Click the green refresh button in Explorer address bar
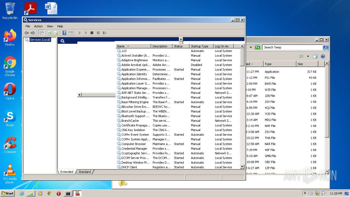 pos(258,47)
